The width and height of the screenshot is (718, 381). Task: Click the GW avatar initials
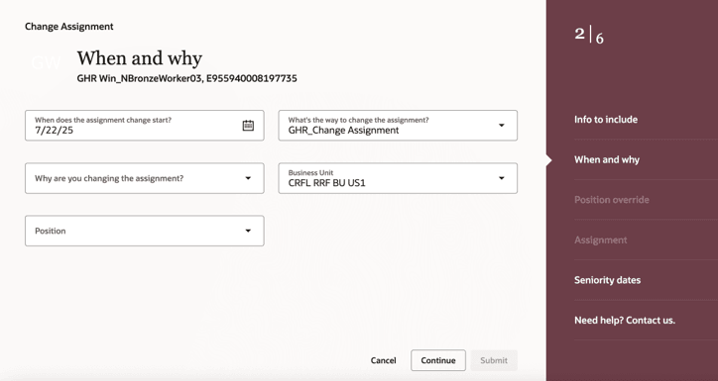tap(46, 62)
